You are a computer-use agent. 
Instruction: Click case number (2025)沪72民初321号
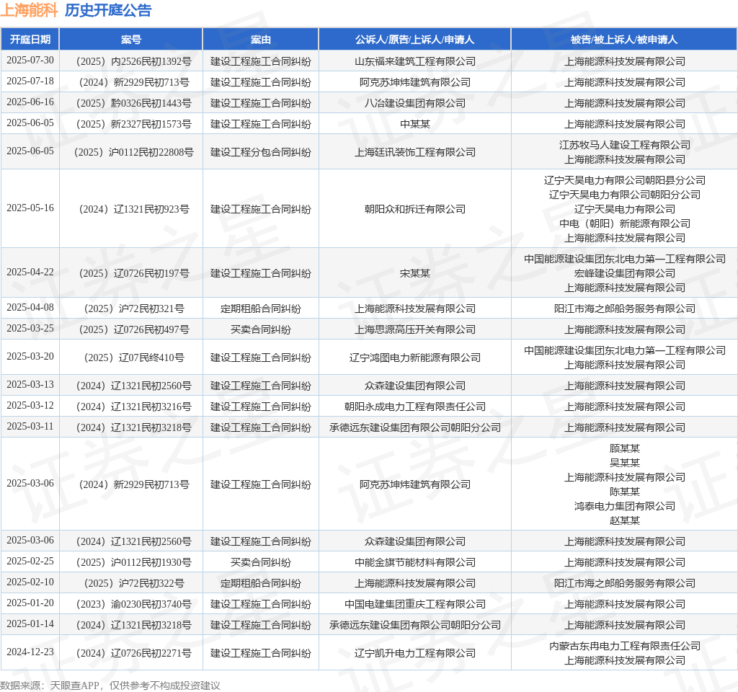coord(133,309)
